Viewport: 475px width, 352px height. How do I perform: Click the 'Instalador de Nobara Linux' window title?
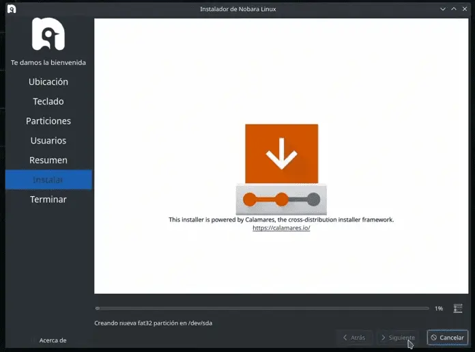click(237, 9)
